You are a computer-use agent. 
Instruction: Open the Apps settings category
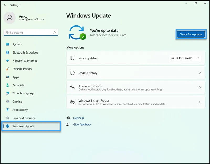tap(31, 77)
